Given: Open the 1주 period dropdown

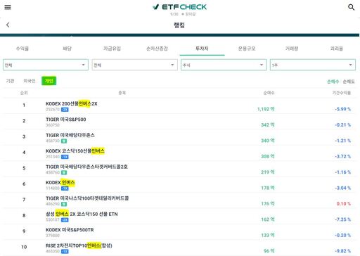Looking at the screenshot, I should [313, 65].
